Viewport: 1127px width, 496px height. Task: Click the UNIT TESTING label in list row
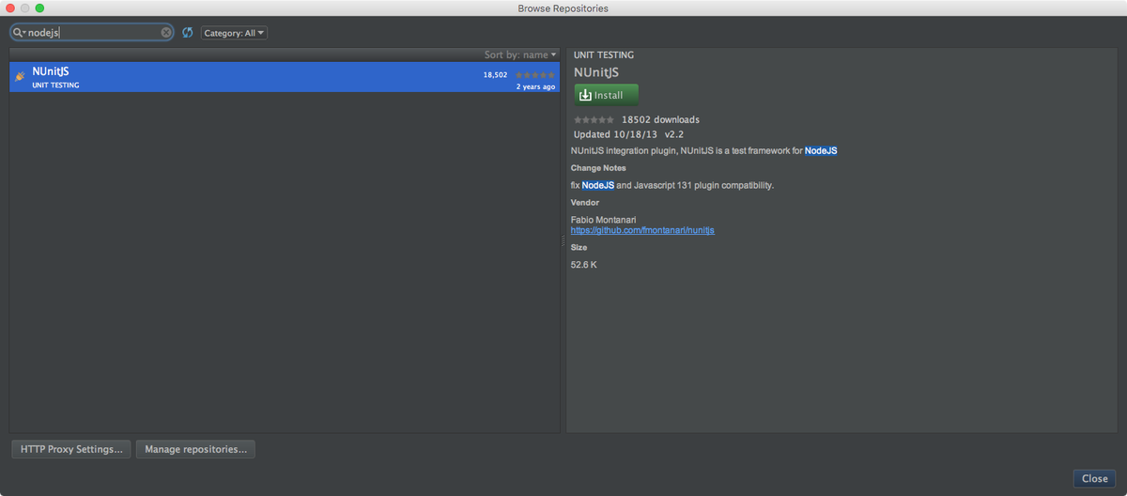click(55, 85)
